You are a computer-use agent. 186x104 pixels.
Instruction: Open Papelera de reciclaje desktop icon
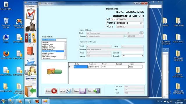[x=6, y=23]
